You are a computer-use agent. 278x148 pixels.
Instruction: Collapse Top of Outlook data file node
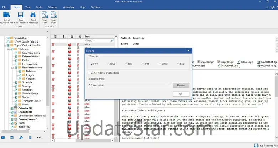coord(5,45)
